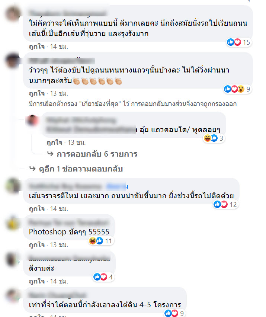View the 9 reactions with wow emoji
Image resolution: width=266 pixels, height=317 pixels.
(237, 89)
